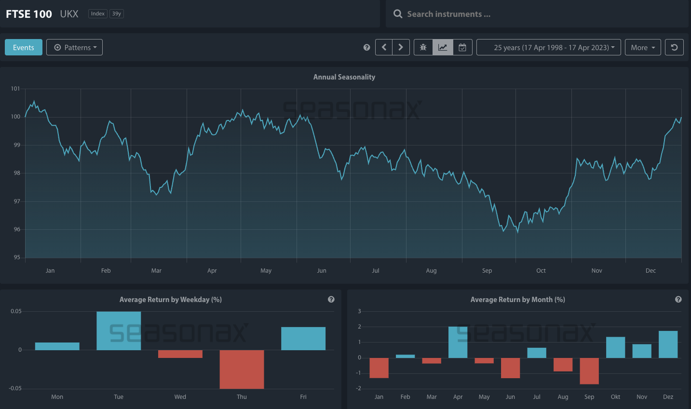This screenshot has width=691, height=409.
Task: Click the Okt monthly return bar
Action: [x=616, y=347]
